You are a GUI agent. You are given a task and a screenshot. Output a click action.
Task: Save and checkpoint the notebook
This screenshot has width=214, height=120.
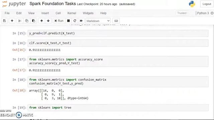click(4, 21)
